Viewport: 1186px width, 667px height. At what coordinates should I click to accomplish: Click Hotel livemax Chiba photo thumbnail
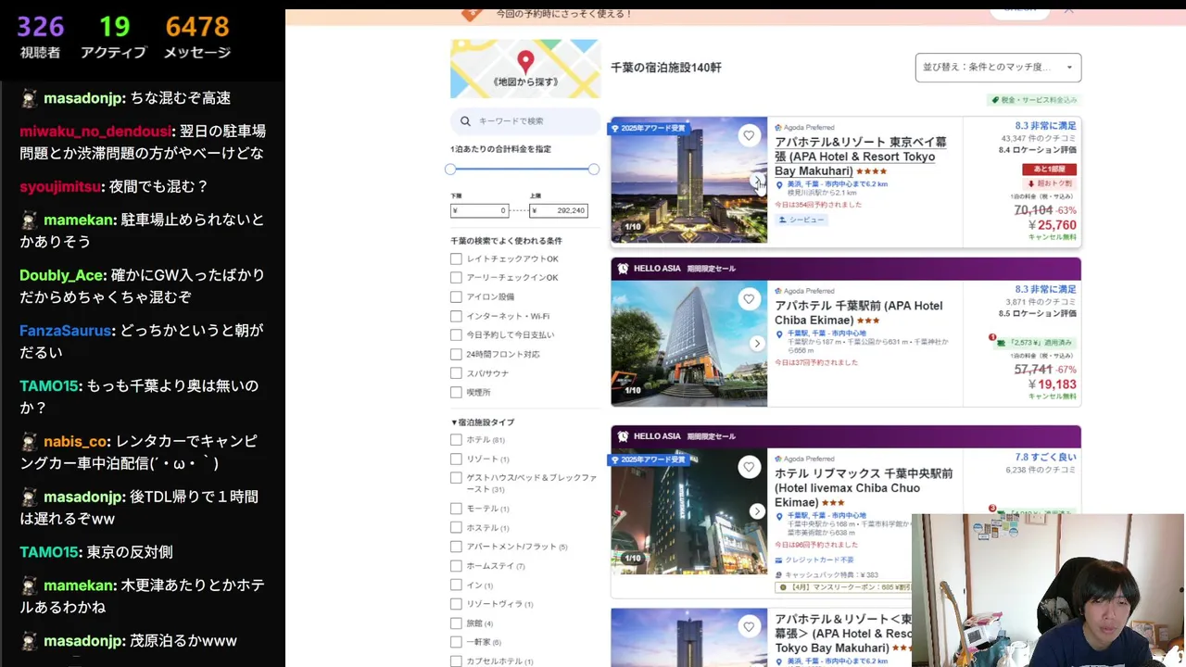click(x=688, y=511)
